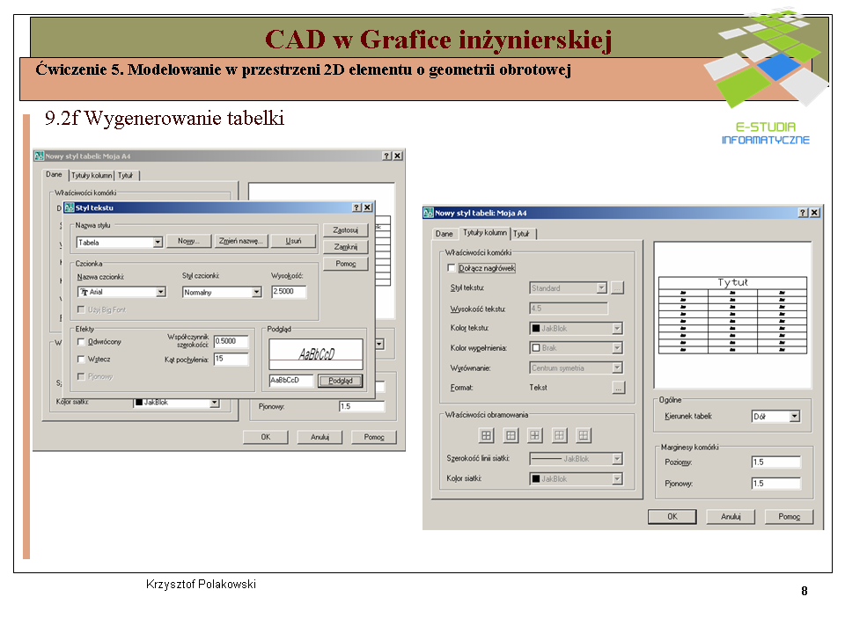Click the All Borders icon
This screenshot has width=845, height=633.
point(487,435)
